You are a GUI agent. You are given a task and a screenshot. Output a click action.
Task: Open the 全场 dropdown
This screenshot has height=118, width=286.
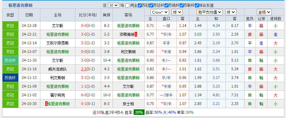[264, 12]
